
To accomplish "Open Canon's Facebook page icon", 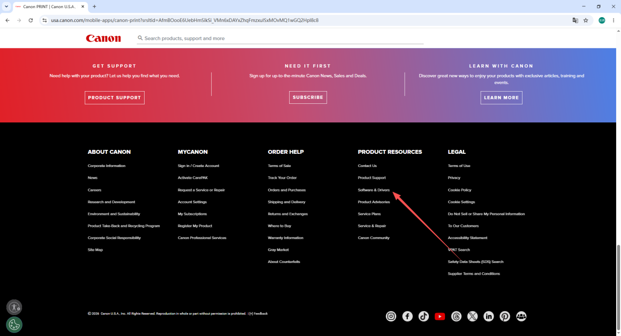I will pyautogui.click(x=407, y=316).
